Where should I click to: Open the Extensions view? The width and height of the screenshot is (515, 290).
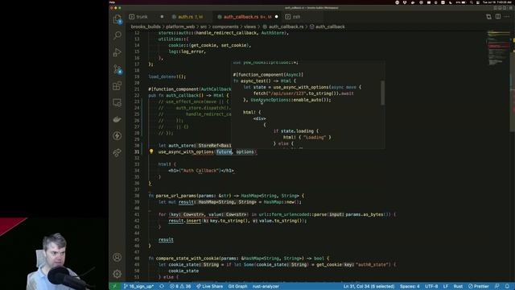[x=117, y=86]
